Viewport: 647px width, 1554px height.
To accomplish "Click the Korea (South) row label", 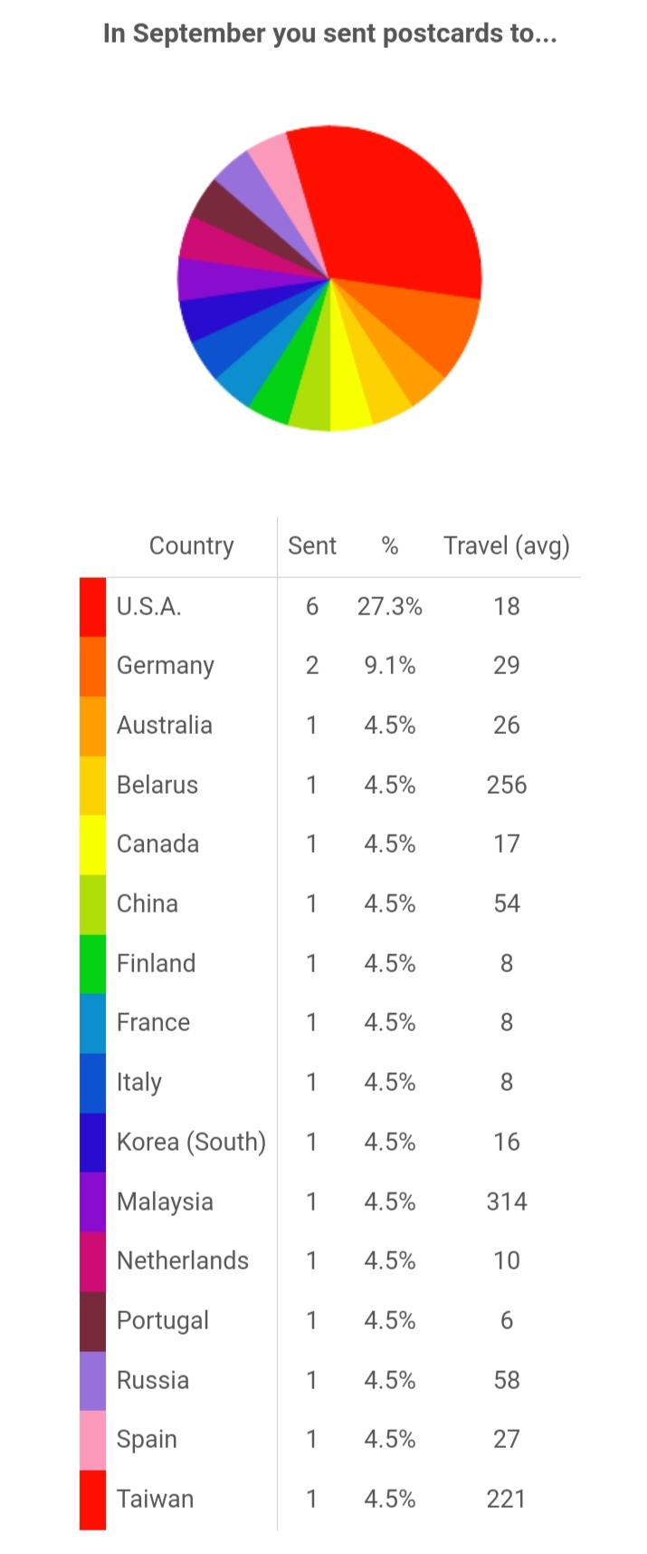I will (191, 1142).
